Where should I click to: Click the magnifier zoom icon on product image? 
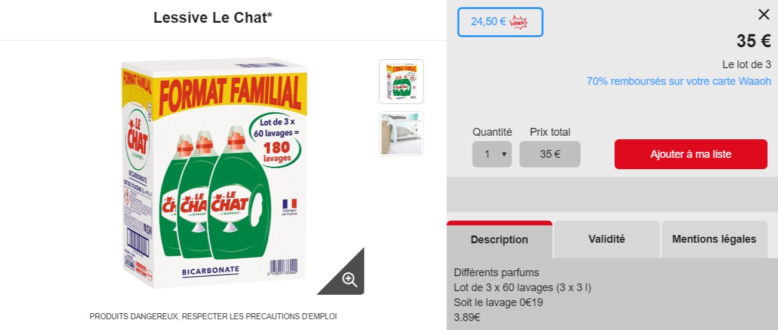pos(350,279)
